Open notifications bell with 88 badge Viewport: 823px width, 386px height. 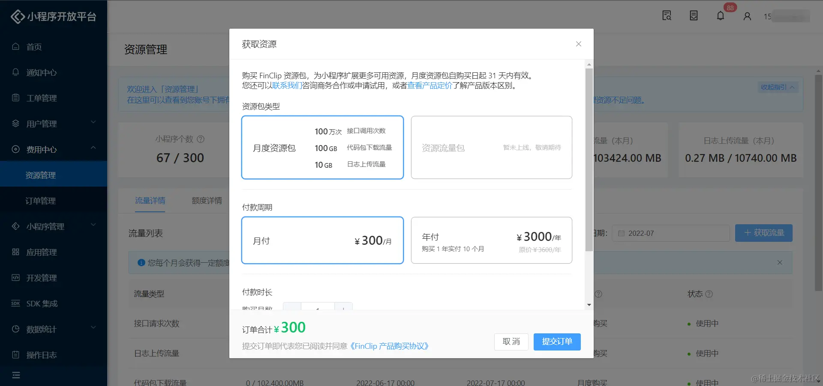pos(721,16)
